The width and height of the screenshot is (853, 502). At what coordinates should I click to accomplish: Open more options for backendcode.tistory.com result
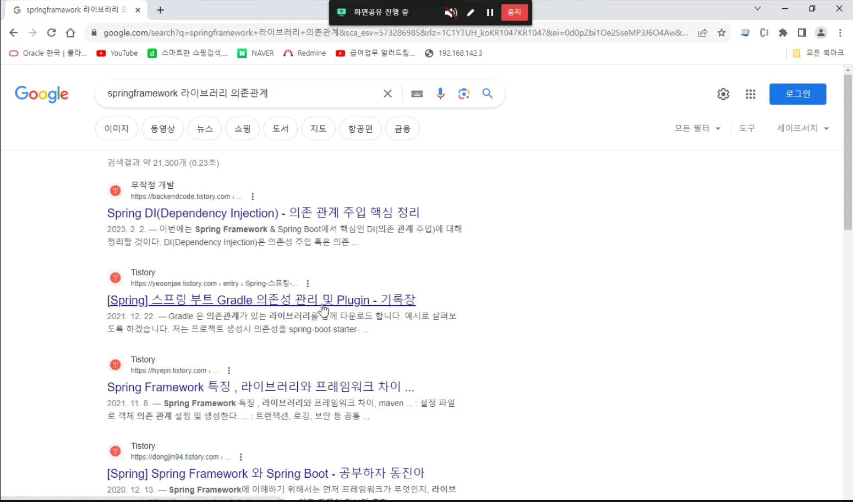253,197
